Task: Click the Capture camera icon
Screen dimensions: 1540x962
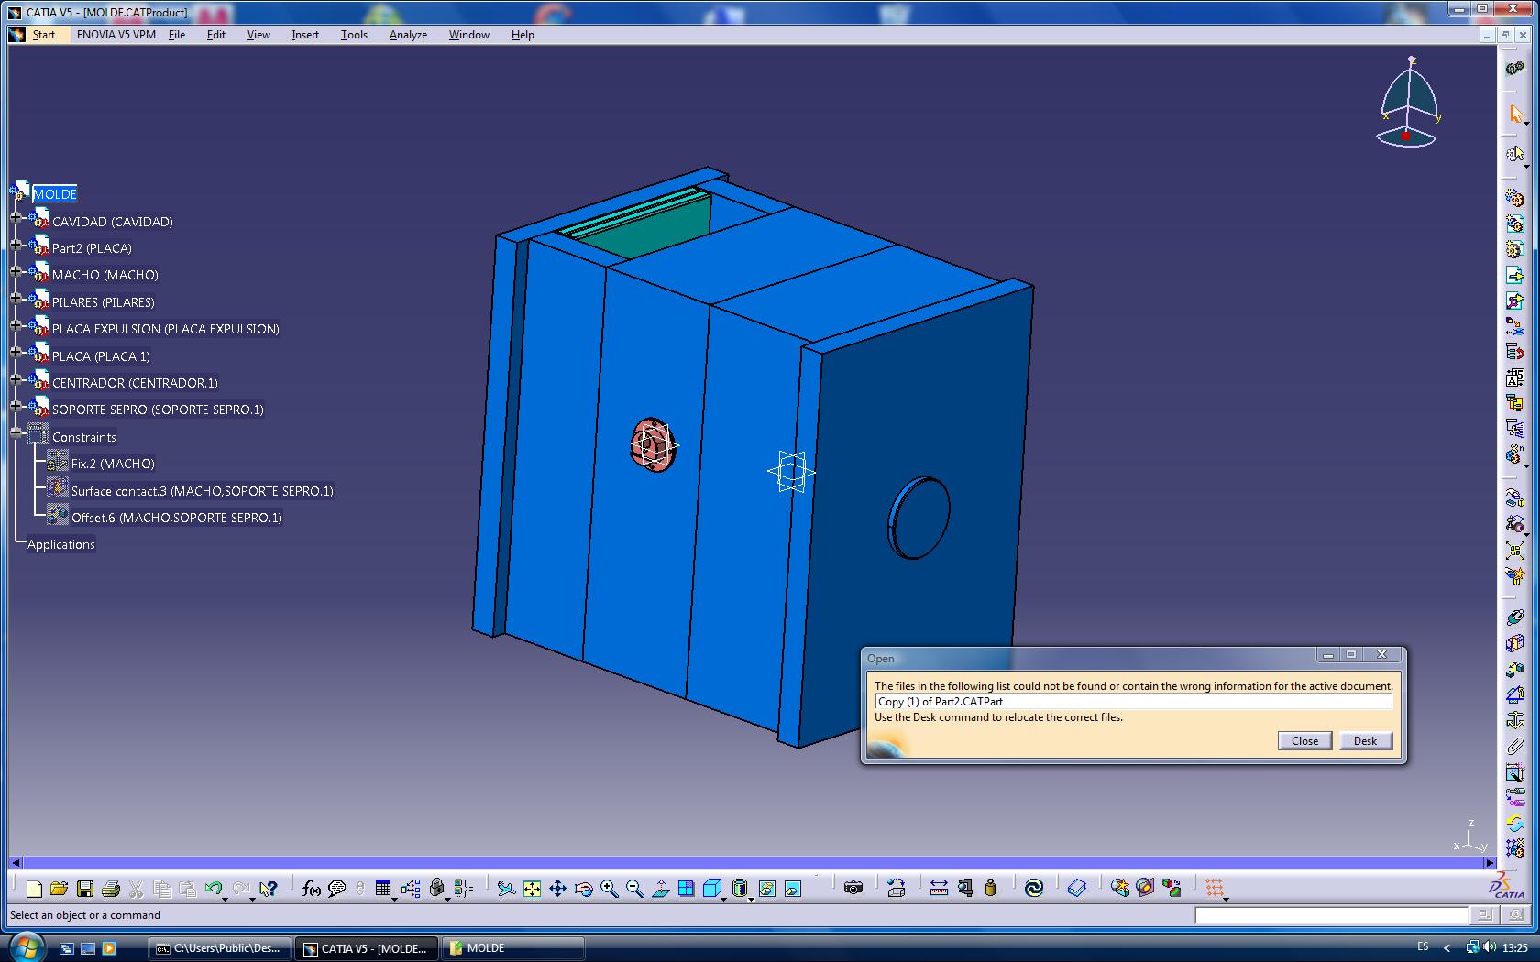Action: point(853,888)
